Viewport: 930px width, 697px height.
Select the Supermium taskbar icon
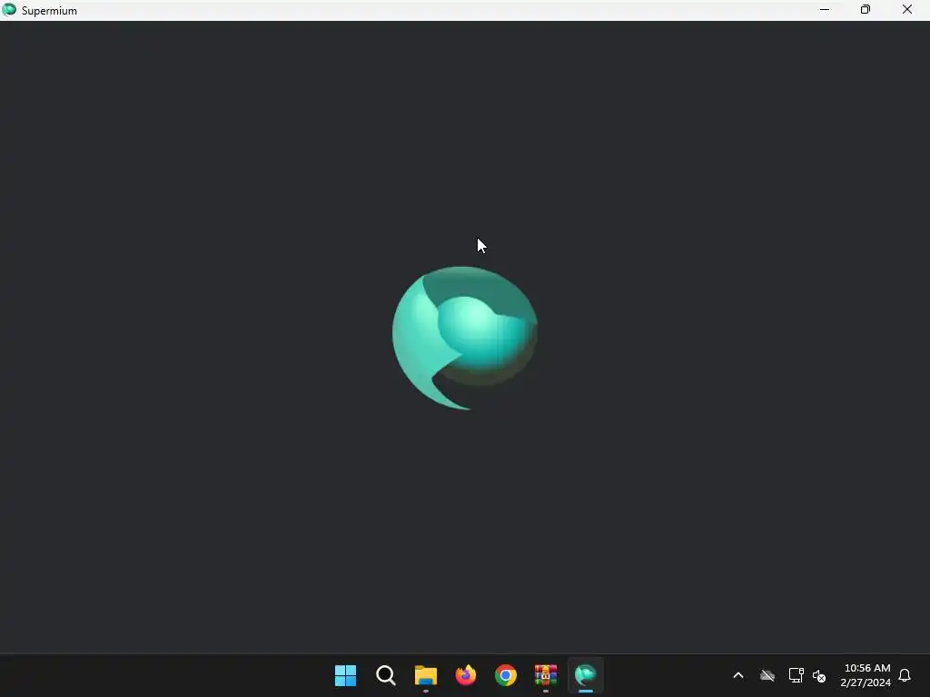(x=586, y=675)
